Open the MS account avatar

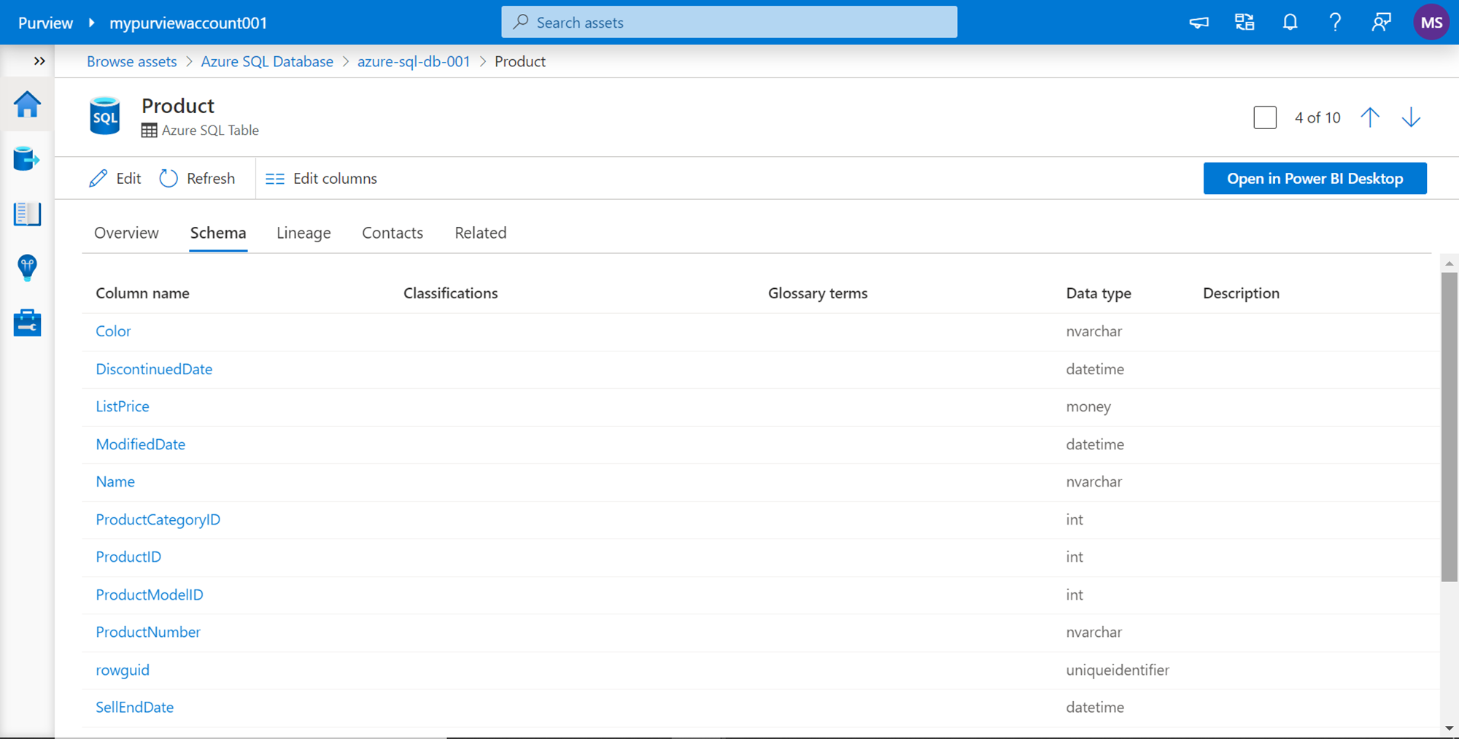pos(1431,23)
